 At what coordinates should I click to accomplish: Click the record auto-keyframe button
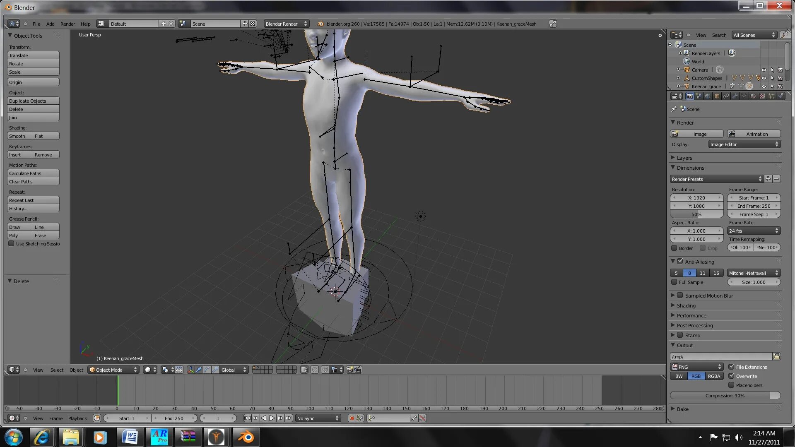point(352,418)
